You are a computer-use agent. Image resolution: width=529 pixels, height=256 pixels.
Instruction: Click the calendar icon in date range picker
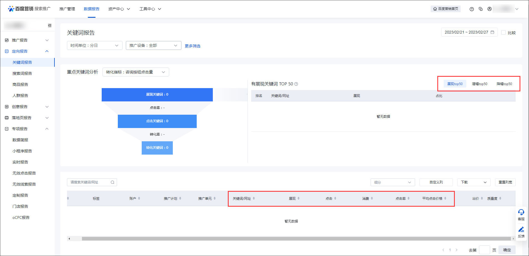pos(493,32)
